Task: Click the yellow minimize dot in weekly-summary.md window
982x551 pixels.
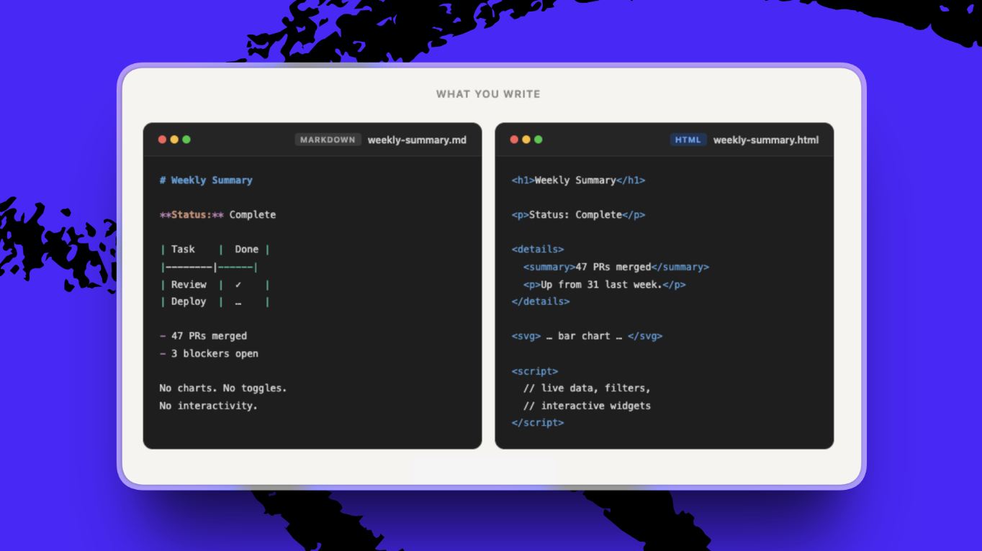Action: click(174, 140)
